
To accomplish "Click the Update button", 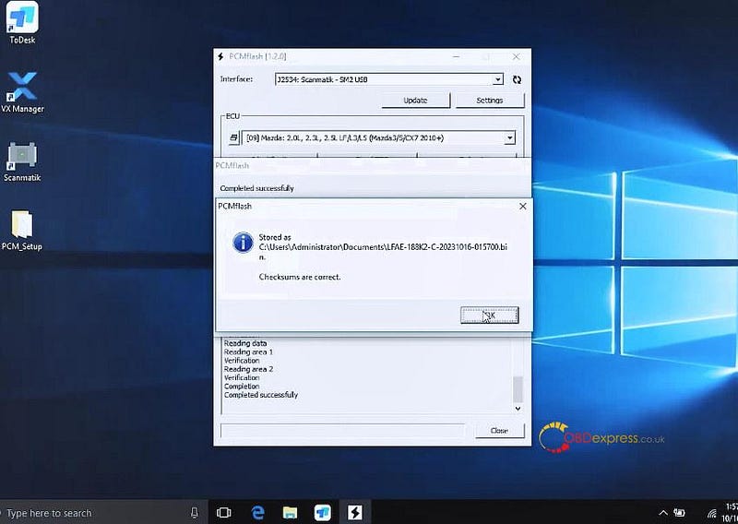I will coord(415,101).
